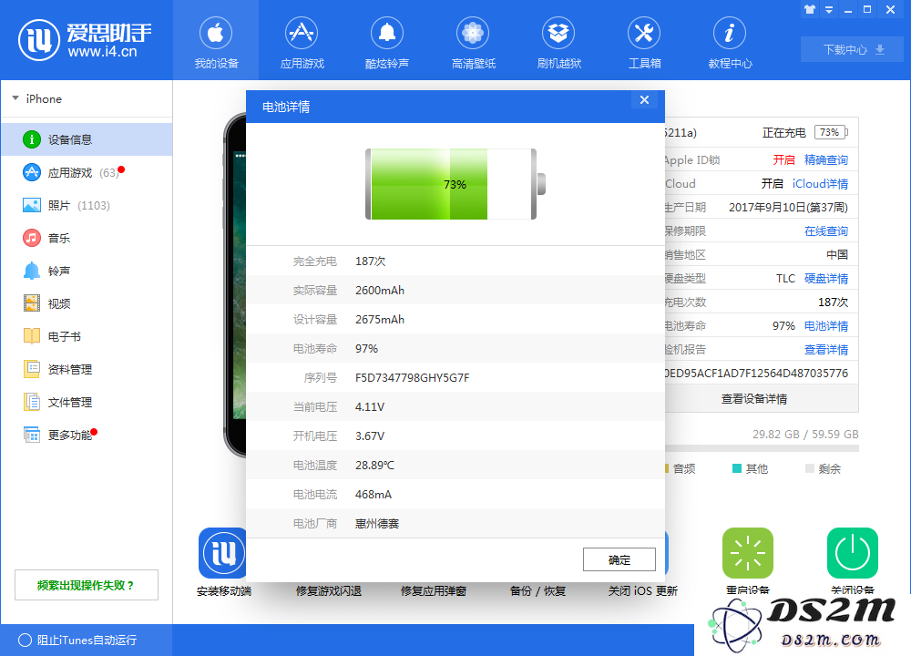Click the 下载中心 download button

(852, 49)
